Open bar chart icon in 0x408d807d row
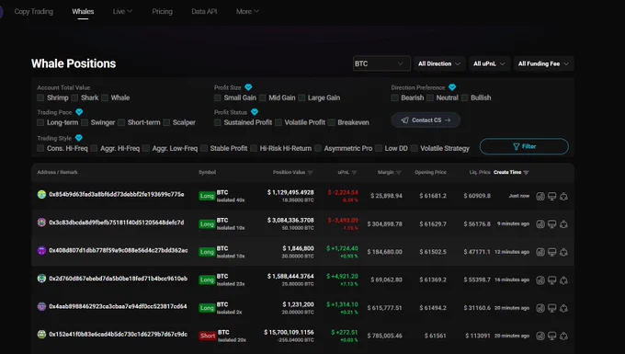 [540, 252]
